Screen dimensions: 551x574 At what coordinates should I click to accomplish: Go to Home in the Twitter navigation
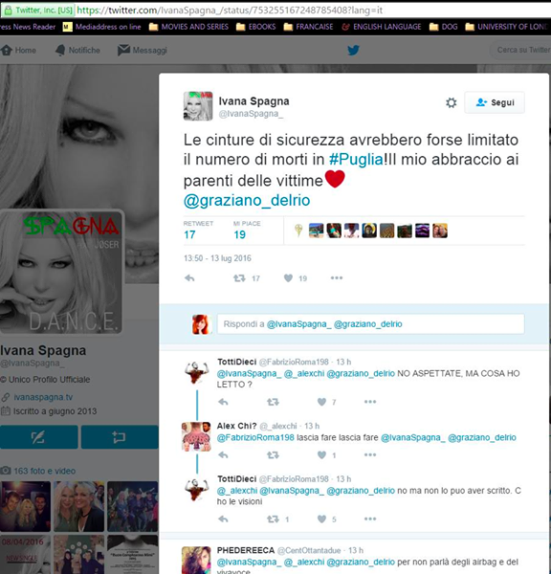18,50
